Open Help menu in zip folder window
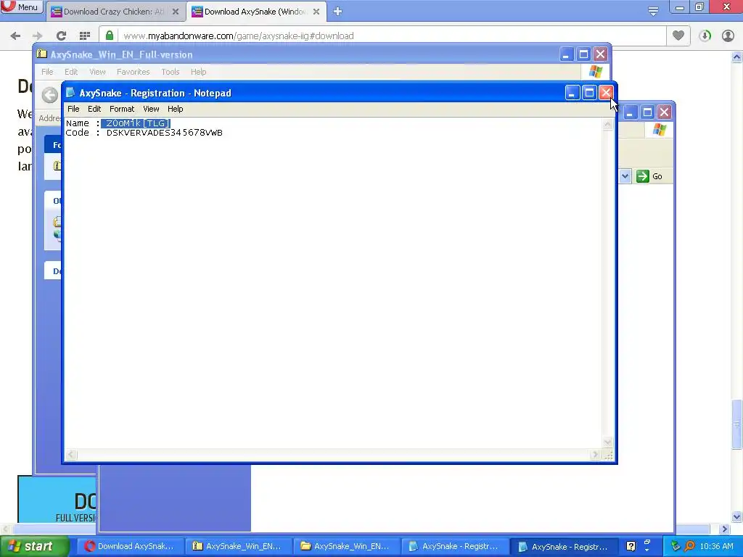 click(x=199, y=72)
